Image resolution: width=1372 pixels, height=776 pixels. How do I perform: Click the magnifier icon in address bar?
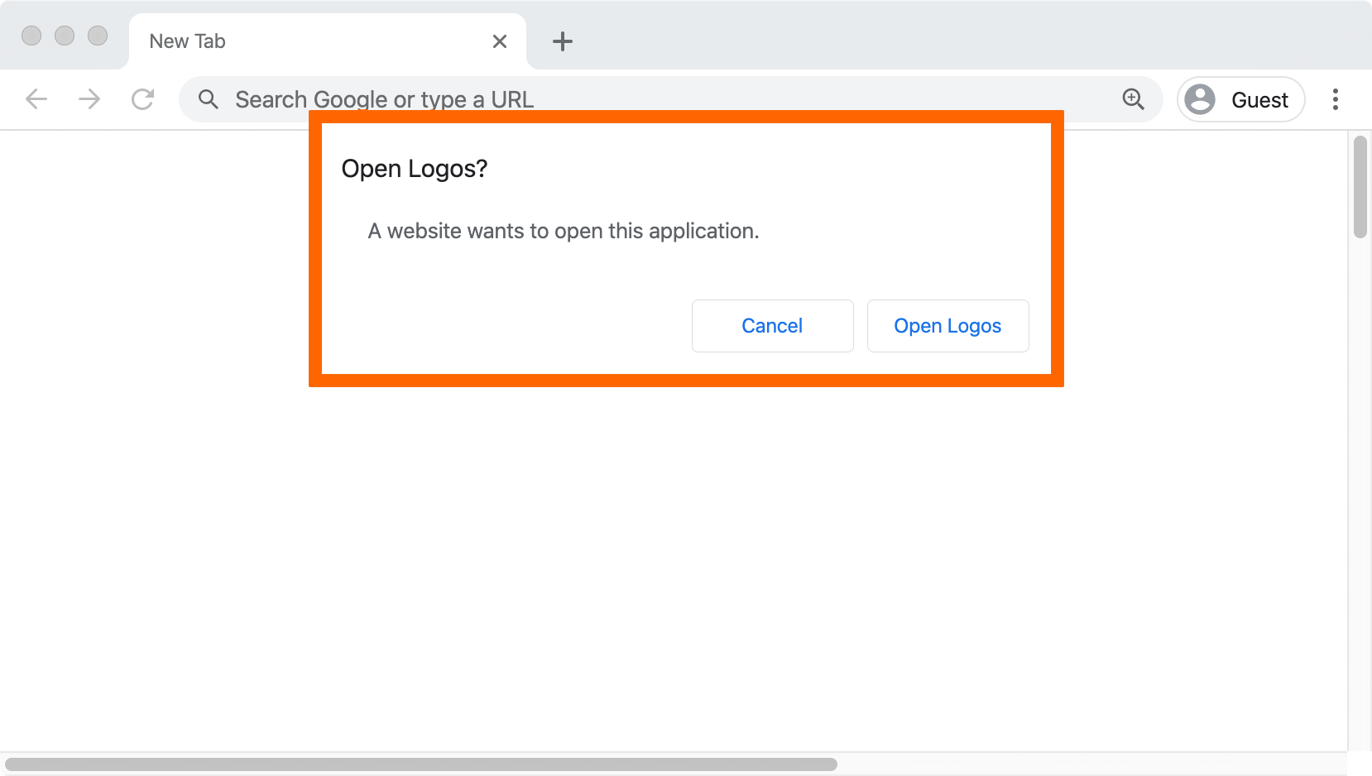pos(209,100)
